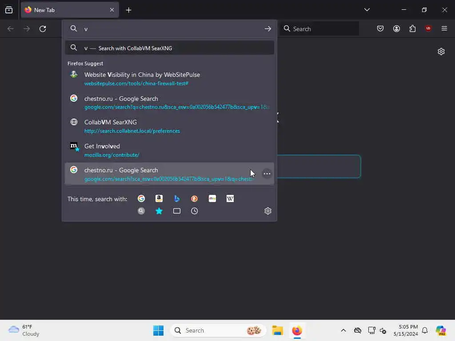Viewport: 455px width, 341px height.
Task: Select the New Tab tab
Action: pos(70,10)
